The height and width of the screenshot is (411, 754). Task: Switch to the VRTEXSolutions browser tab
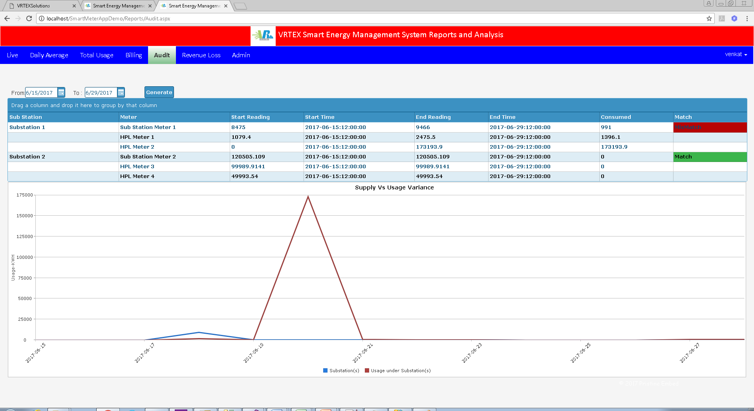39,6
